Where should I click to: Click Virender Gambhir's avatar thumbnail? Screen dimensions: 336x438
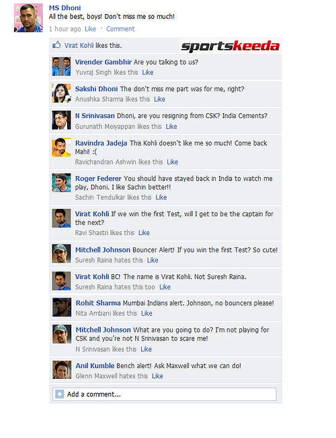(62, 67)
